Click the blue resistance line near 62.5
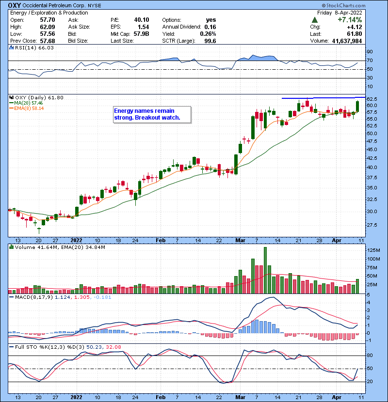The image size is (388, 402). tap(323, 98)
